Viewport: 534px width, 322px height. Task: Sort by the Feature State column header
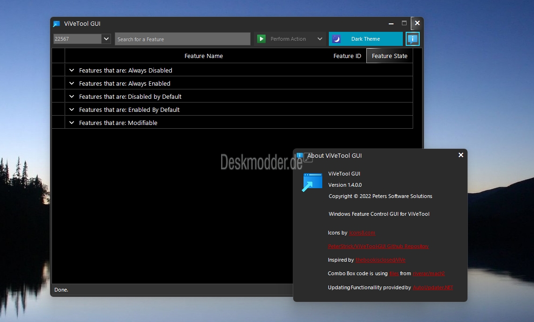[x=390, y=56]
